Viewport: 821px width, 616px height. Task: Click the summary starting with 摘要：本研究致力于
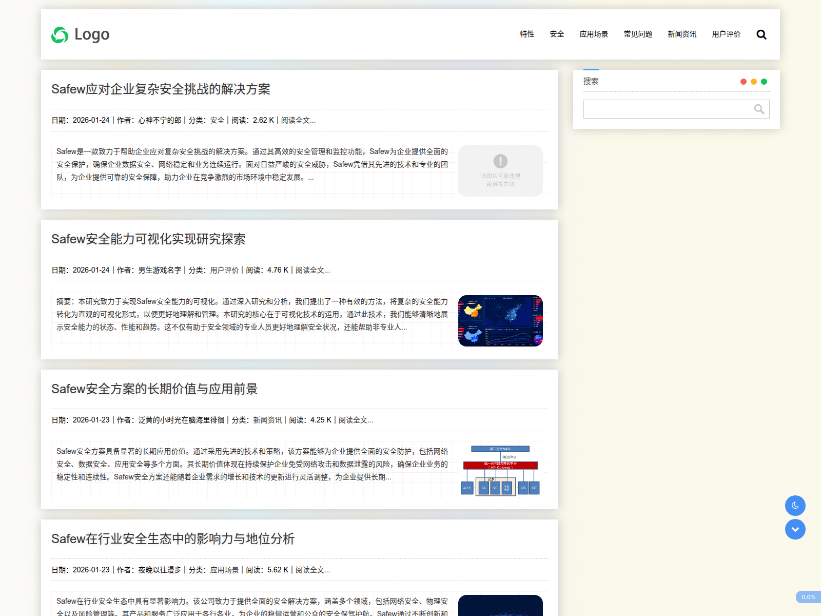point(252,314)
